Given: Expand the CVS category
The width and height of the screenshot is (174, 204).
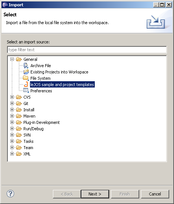Looking at the screenshot, I should click(12, 97).
